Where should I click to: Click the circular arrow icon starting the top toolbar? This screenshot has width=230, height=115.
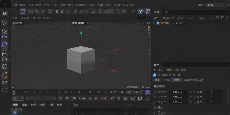coord(15,11)
